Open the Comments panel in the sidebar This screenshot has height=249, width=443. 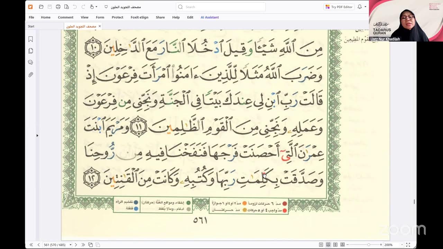31,63
